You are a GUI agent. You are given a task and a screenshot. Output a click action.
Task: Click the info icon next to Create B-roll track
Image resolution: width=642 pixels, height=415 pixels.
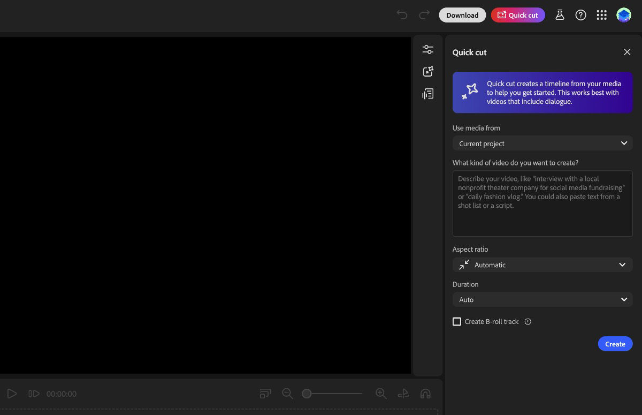tap(528, 321)
